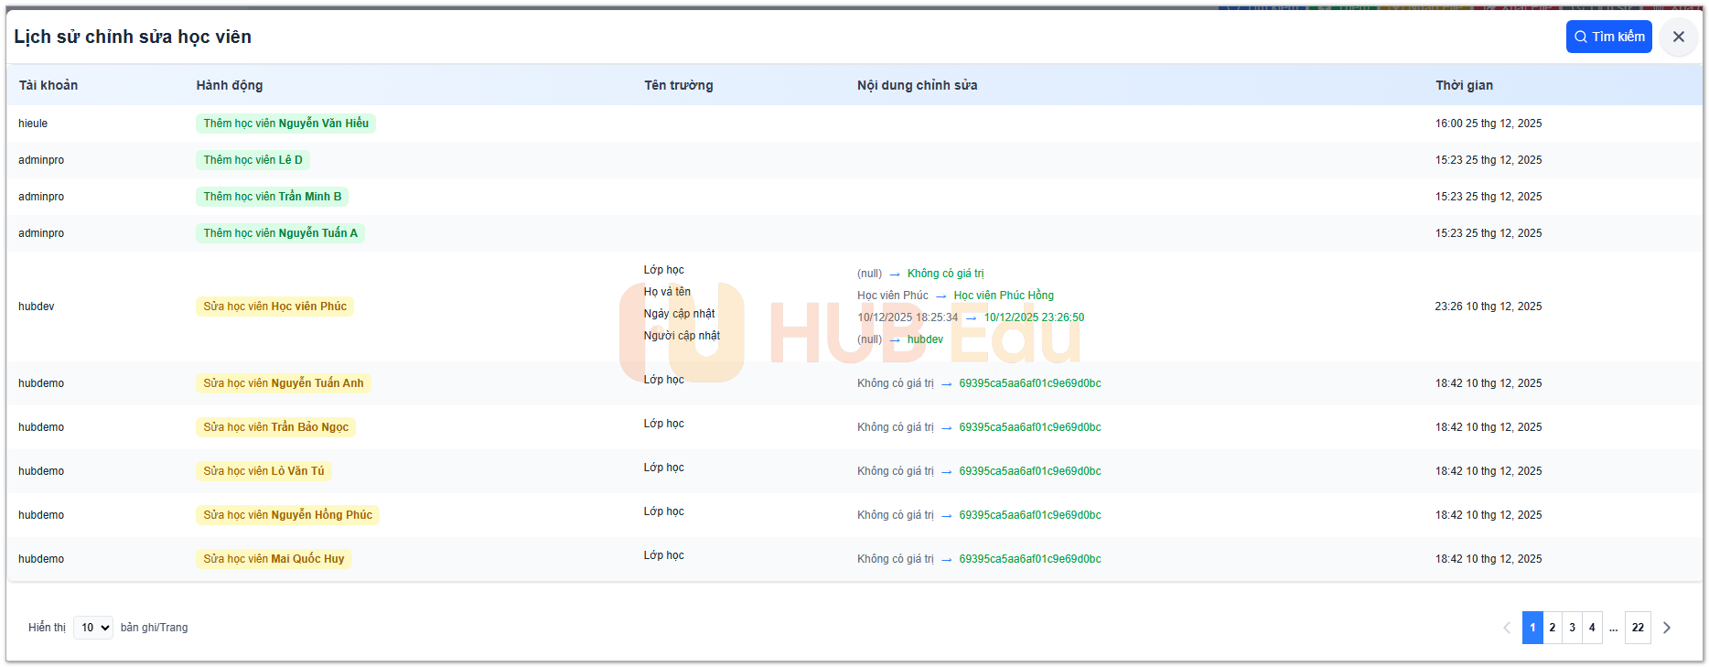Select current page 1 button

tap(1532, 628)
